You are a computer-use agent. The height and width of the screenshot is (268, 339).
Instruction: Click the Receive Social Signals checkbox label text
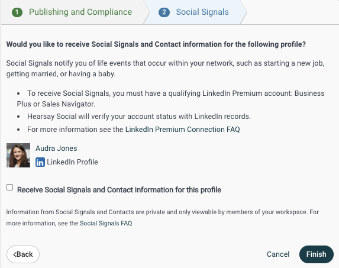[x=119, y=190]
